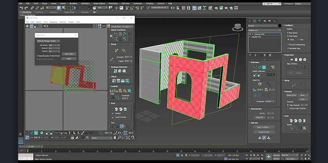Switch to the Freeform ribbon tab
Viewport: 328px width, 163px height.
click(39, 12)
